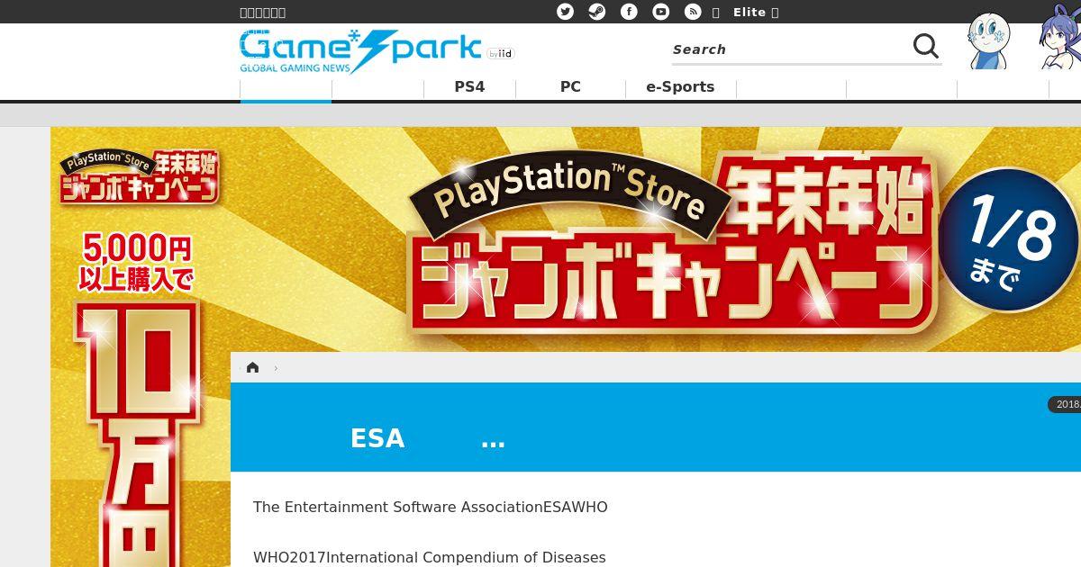Image resolution: width=1081 pixels, height=567 pixels.
Task: Click the 2018 date label
Action: coord(1065,405)
